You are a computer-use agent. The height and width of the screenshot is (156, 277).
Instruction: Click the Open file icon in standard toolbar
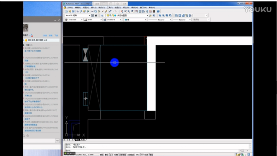(70, 11)
